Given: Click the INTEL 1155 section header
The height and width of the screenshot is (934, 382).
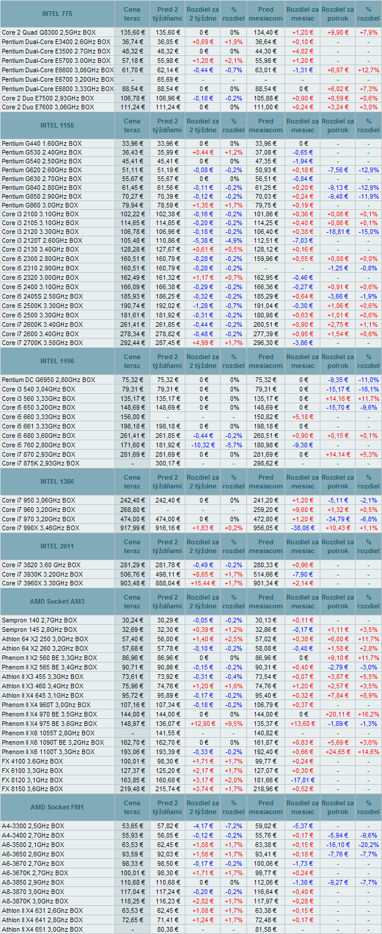Looking at the screenshot, I should pos(58,125).
